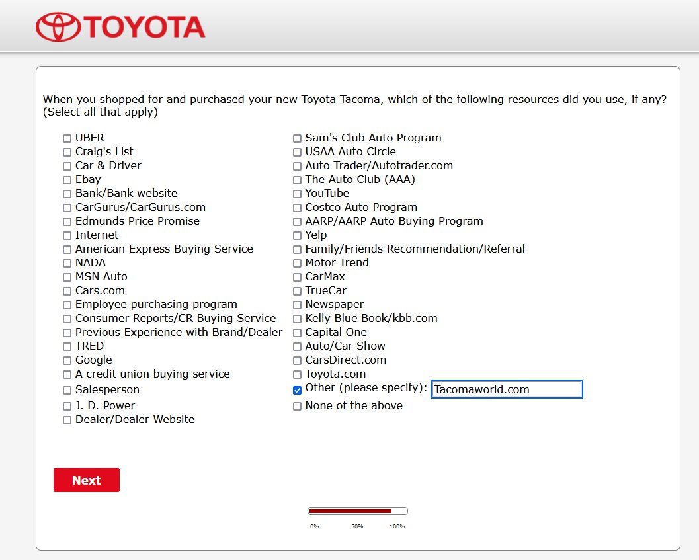Tick the Internet checkbox

(x=67, y=235)
